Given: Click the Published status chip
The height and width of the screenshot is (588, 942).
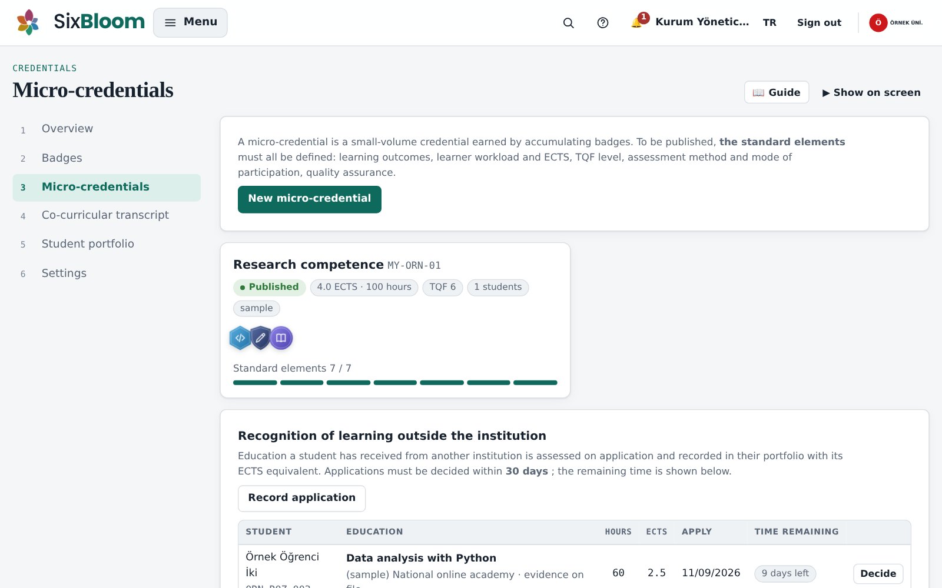Looking at the screenshot, I should 270,287.
